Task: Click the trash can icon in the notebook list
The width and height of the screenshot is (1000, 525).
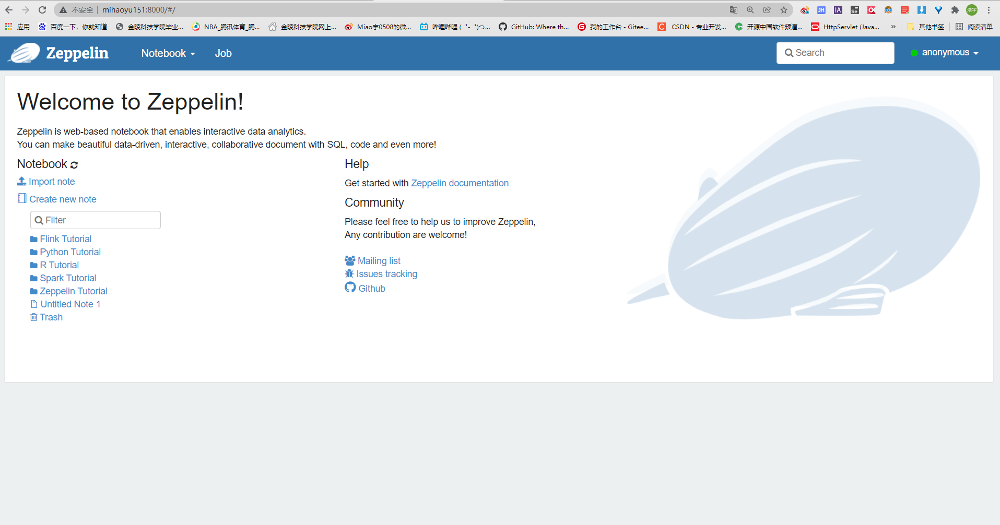Action: coord(33,317)
